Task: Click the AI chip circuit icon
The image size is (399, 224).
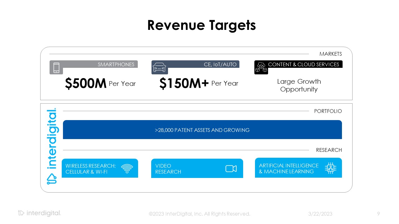Action: coord(330,168)
